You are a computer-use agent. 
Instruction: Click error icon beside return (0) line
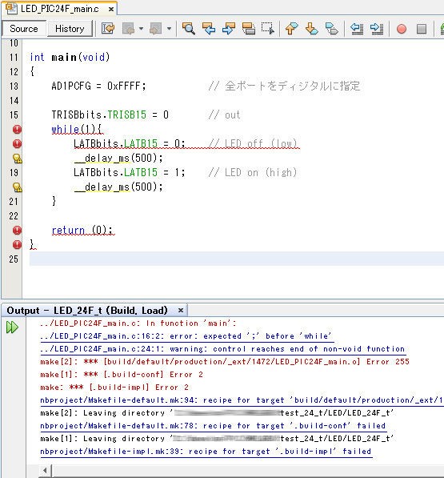coord(17,230)
